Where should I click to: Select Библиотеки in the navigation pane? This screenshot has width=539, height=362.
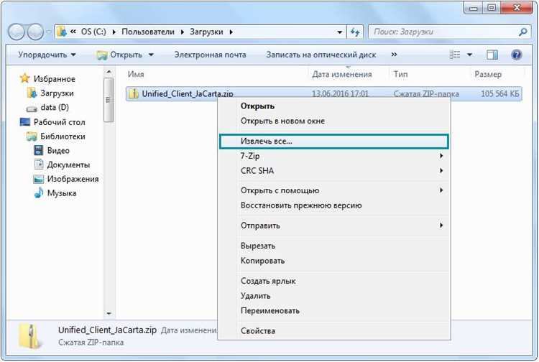pyautogui.click(x=55, y=136)
